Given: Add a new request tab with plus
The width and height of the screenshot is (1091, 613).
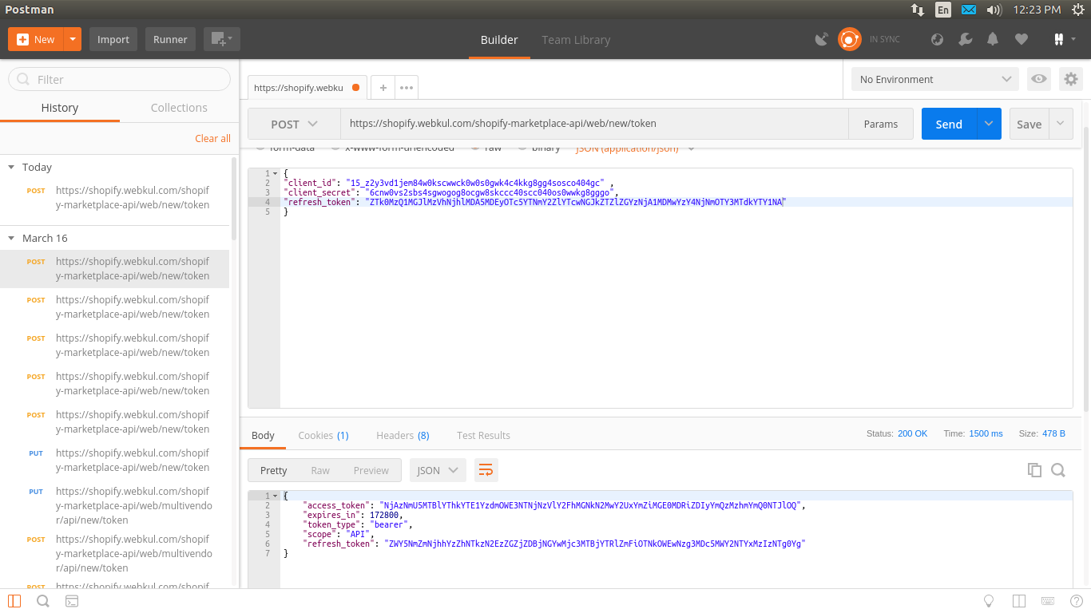Looking at the screenshot, I should click(x=383, y=88).
